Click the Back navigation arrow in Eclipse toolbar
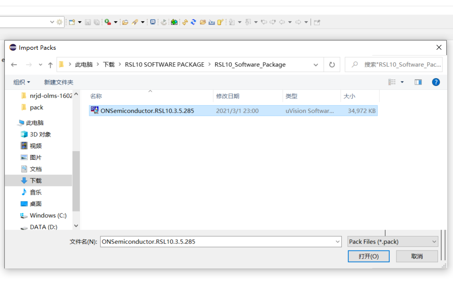This screenshot has width=453, height=281. (x=282, y=22)
